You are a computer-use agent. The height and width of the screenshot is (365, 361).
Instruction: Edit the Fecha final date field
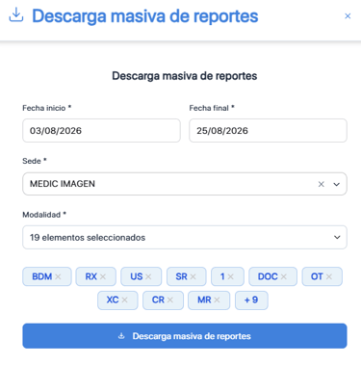coord(268,130)
